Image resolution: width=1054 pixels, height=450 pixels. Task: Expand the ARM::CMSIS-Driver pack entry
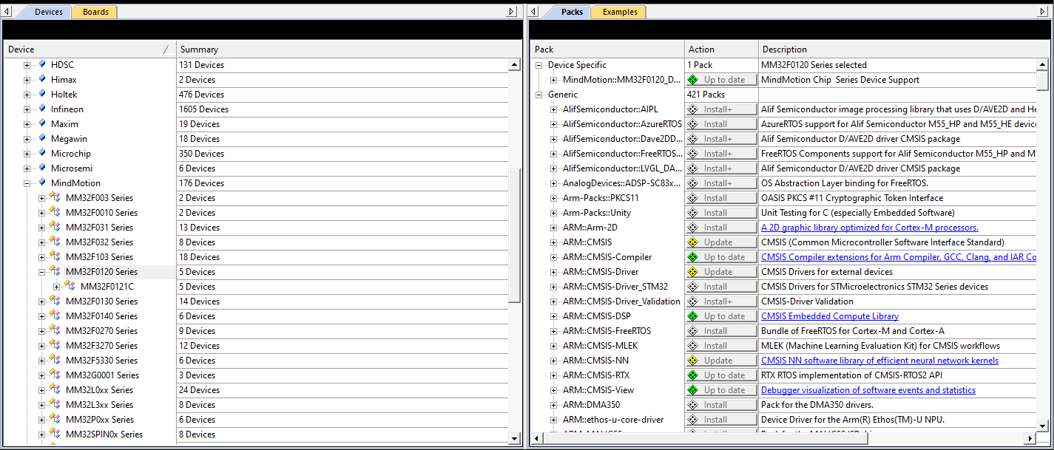tap(553, 272)
